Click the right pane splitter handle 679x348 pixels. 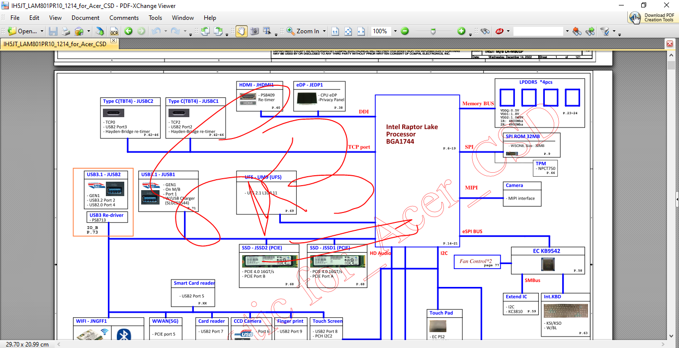click(677, 199)
